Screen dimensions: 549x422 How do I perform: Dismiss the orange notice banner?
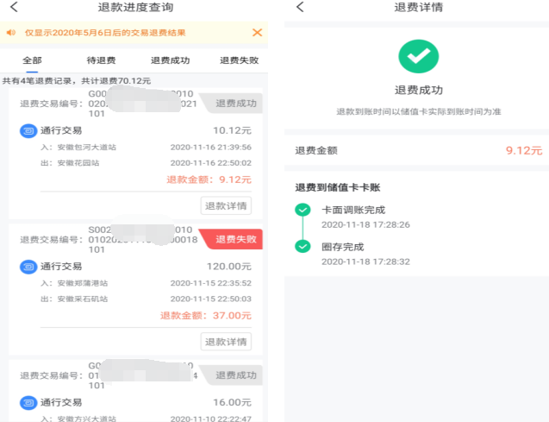pyautogui.click(x=257, y=33)
